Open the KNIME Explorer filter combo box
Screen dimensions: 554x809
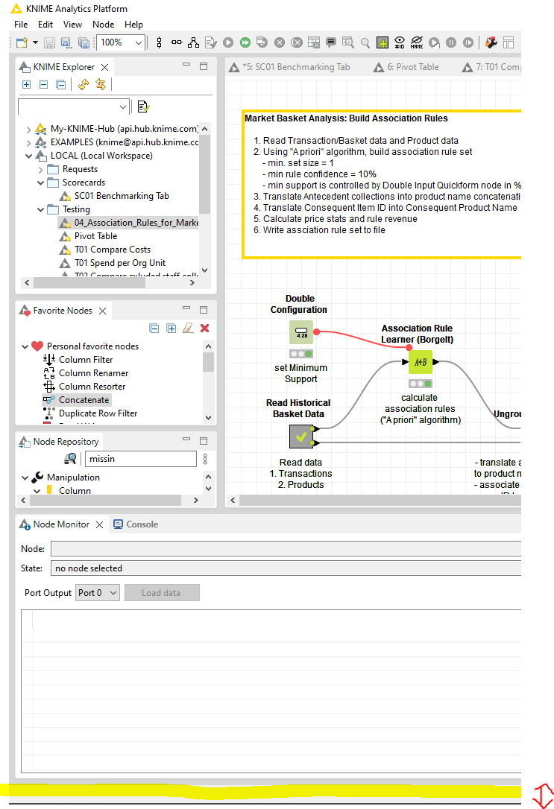(73, 107)
